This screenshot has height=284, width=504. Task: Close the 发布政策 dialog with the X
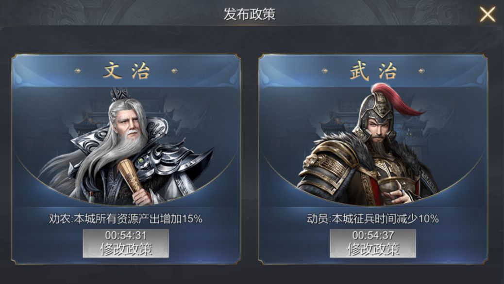(x=487, y=15)
